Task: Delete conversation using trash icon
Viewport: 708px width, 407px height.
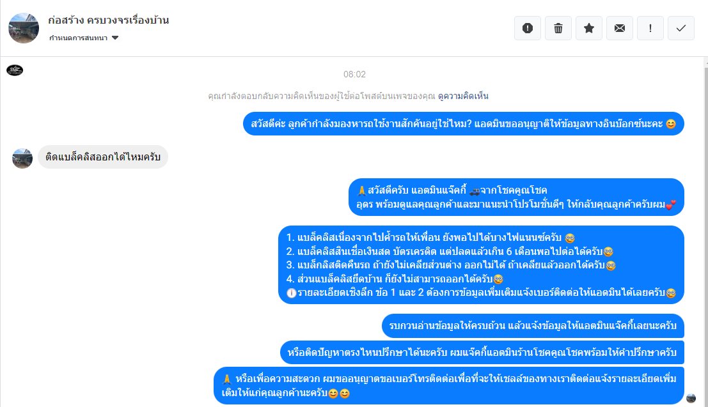Action: 558,28
